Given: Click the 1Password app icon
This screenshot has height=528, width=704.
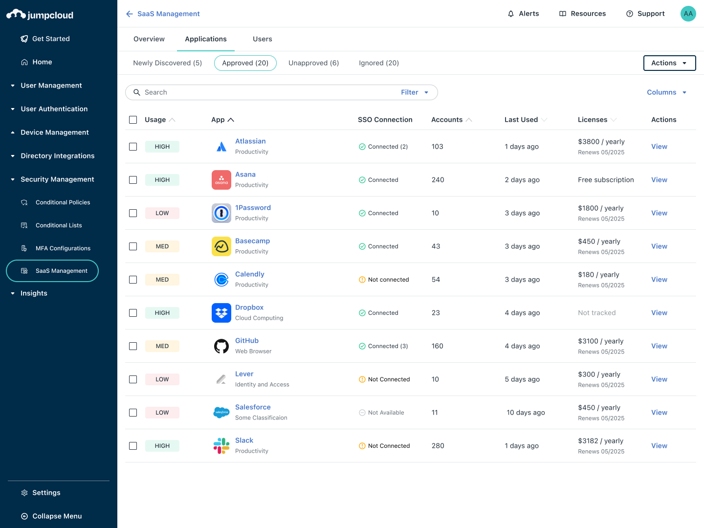Looking at the screenshot, I should (x=221, y=213).
